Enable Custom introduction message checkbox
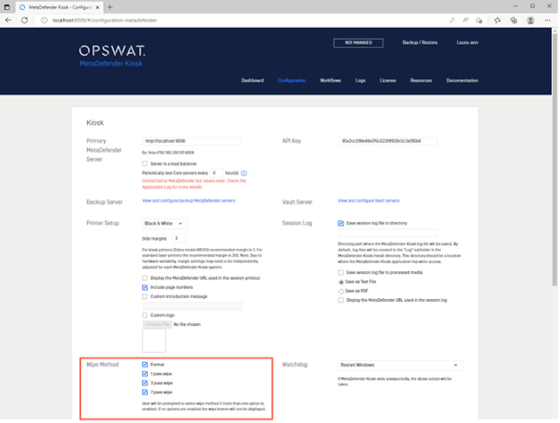Viewport: 560px width, 423px height. pos(144,296)
